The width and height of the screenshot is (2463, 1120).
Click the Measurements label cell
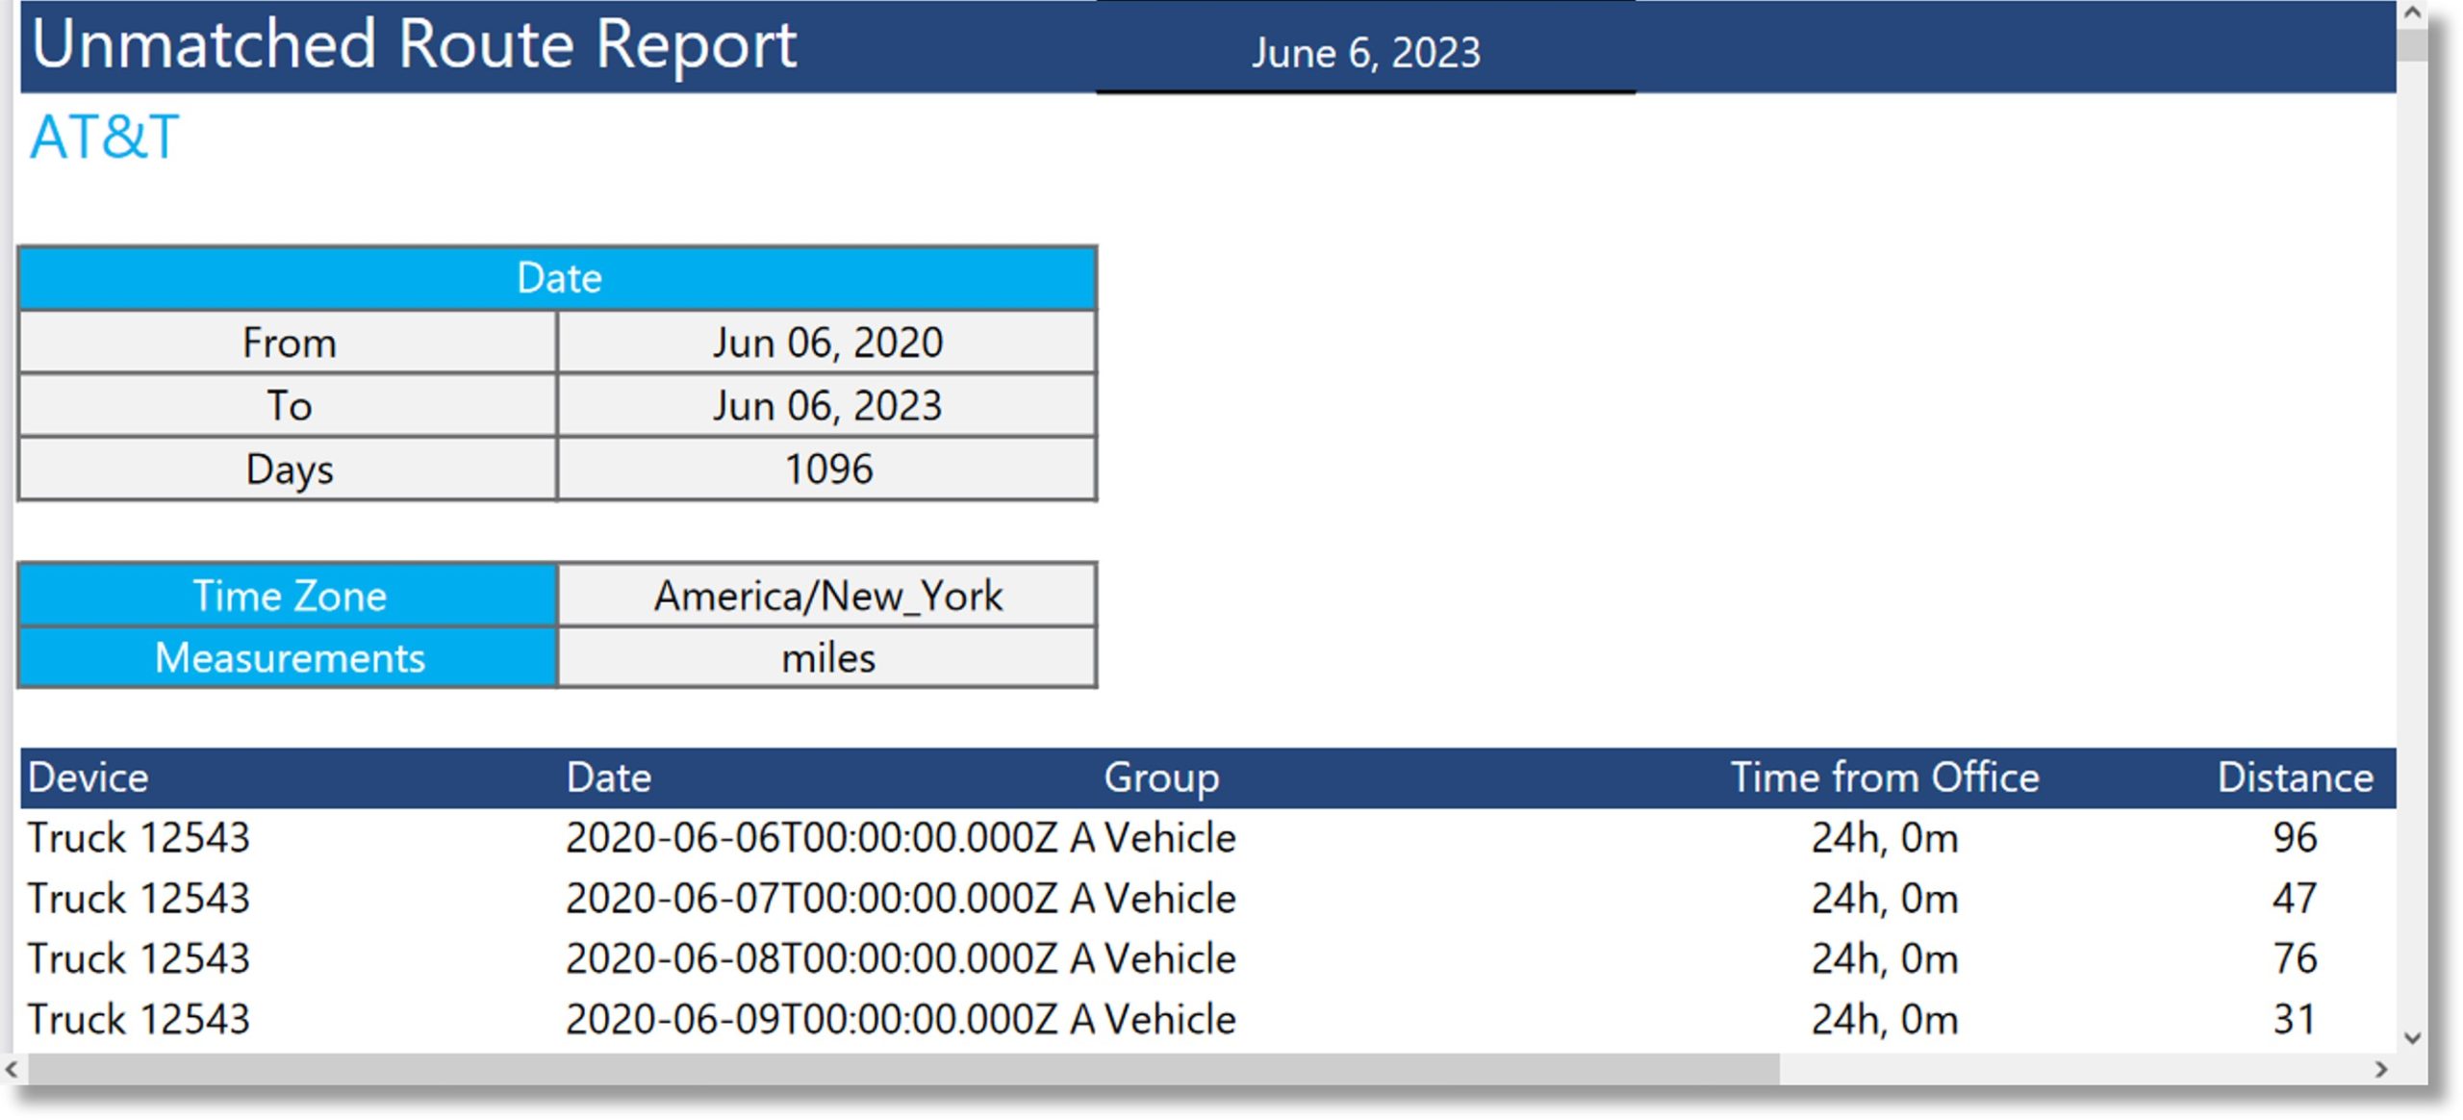(289, 658)
